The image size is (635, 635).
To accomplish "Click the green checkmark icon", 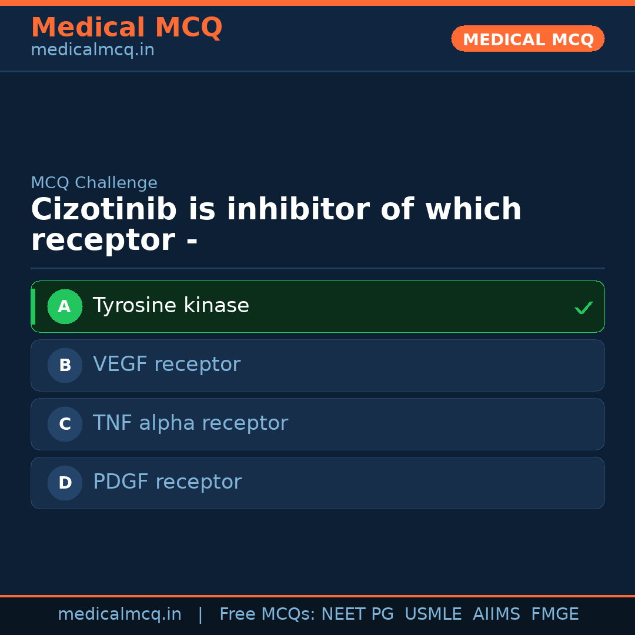I will pos(583,308).
